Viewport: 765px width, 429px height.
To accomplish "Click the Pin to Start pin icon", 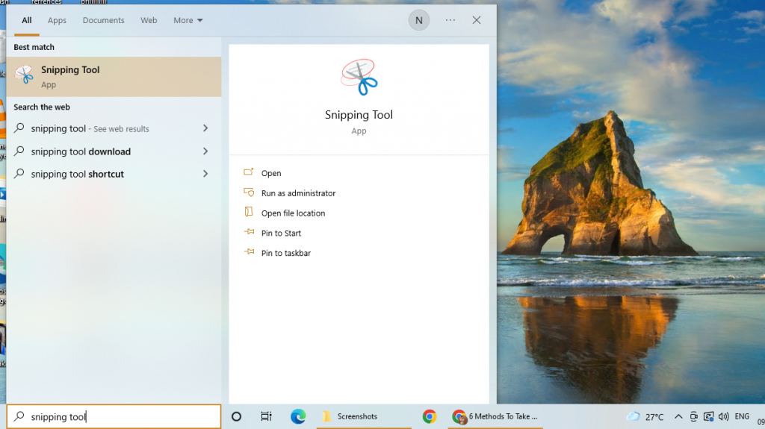I will [x=249, y=232].
